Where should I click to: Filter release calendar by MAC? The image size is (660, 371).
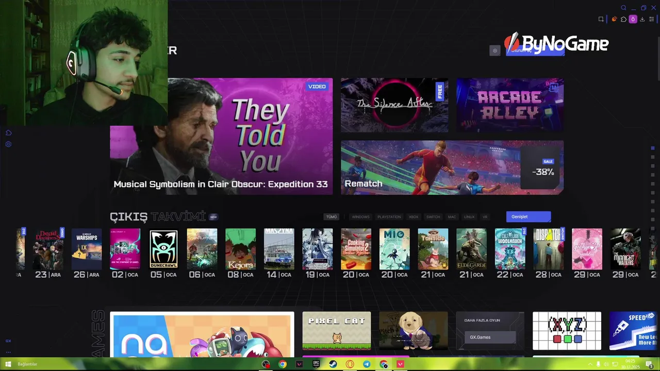pos(452,217)
